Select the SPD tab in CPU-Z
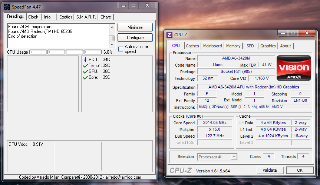The width and height of the screenshot is (320, 185). [x=250, y=46]
